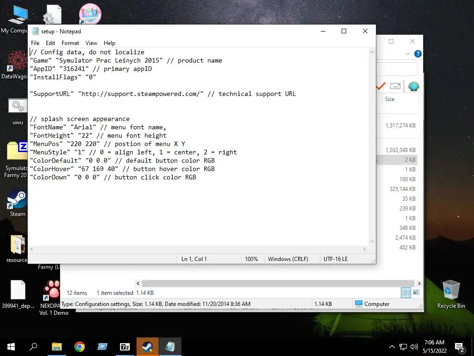Viewport: 474px width, 356px height.
Task: Click the volume speaker icon in system tray
Action: pyautogui.click(x=414, y=347)
